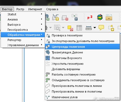
Task: Expand the Statist submenu
Action: tap(23, 14)
